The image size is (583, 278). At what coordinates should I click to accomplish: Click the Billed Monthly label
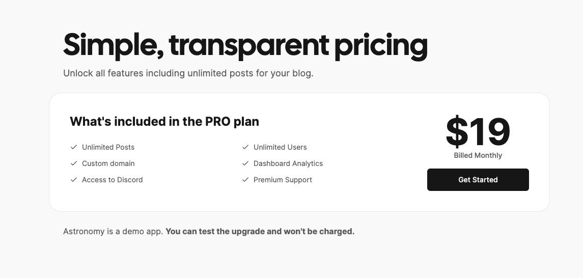[x=478, y=155]
